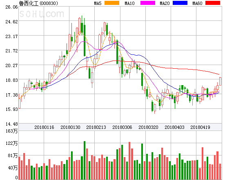Click the red MA60 legend swatch

[x=213, y=3]
